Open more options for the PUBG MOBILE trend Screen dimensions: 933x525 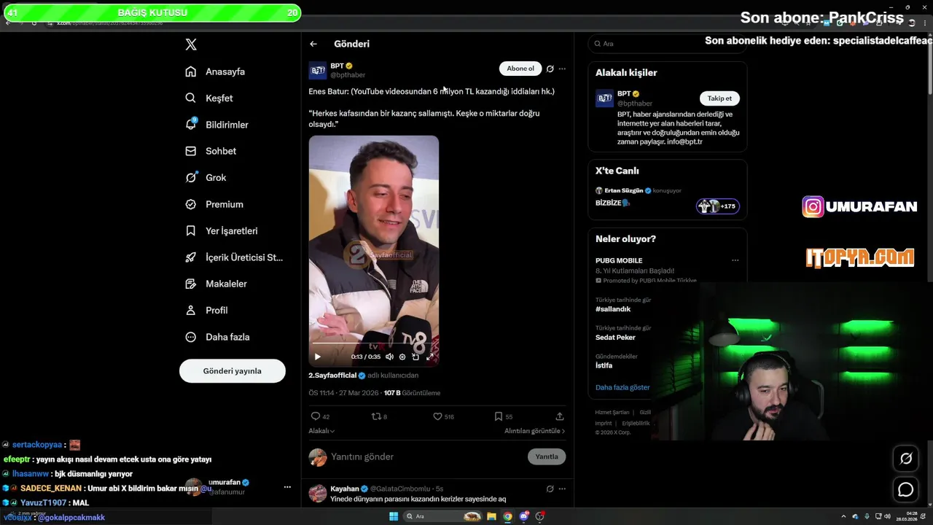click(x=735, y=260)
